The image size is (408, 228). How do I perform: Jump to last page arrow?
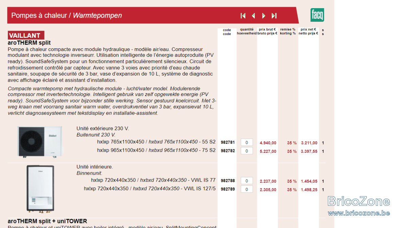(274, 16)
